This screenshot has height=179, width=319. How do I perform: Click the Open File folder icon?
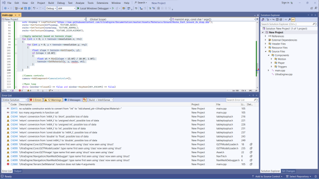22,8
